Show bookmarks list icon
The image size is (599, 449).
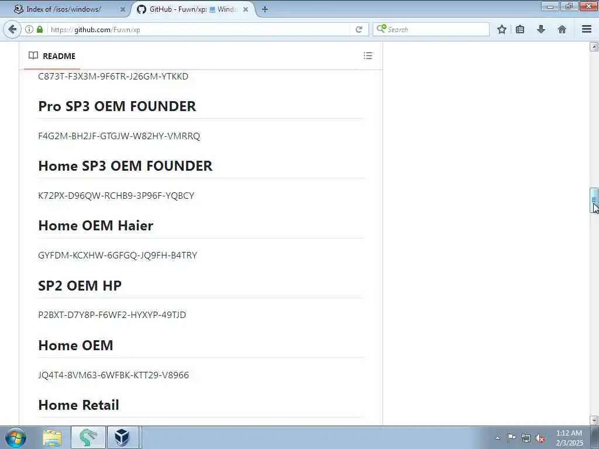point(520,29)
